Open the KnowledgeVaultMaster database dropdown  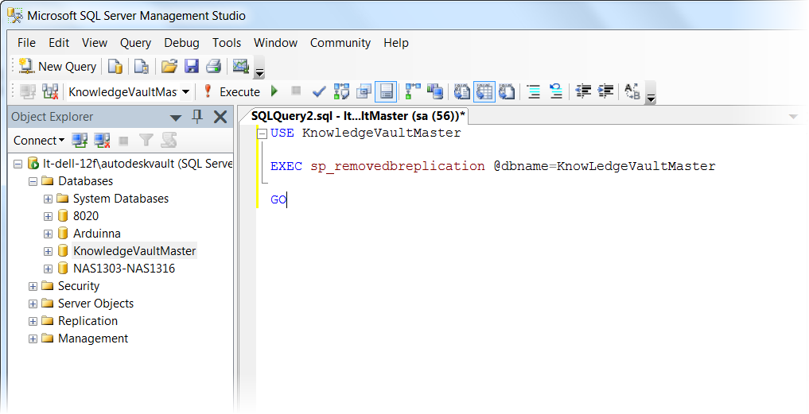[185, 92]
